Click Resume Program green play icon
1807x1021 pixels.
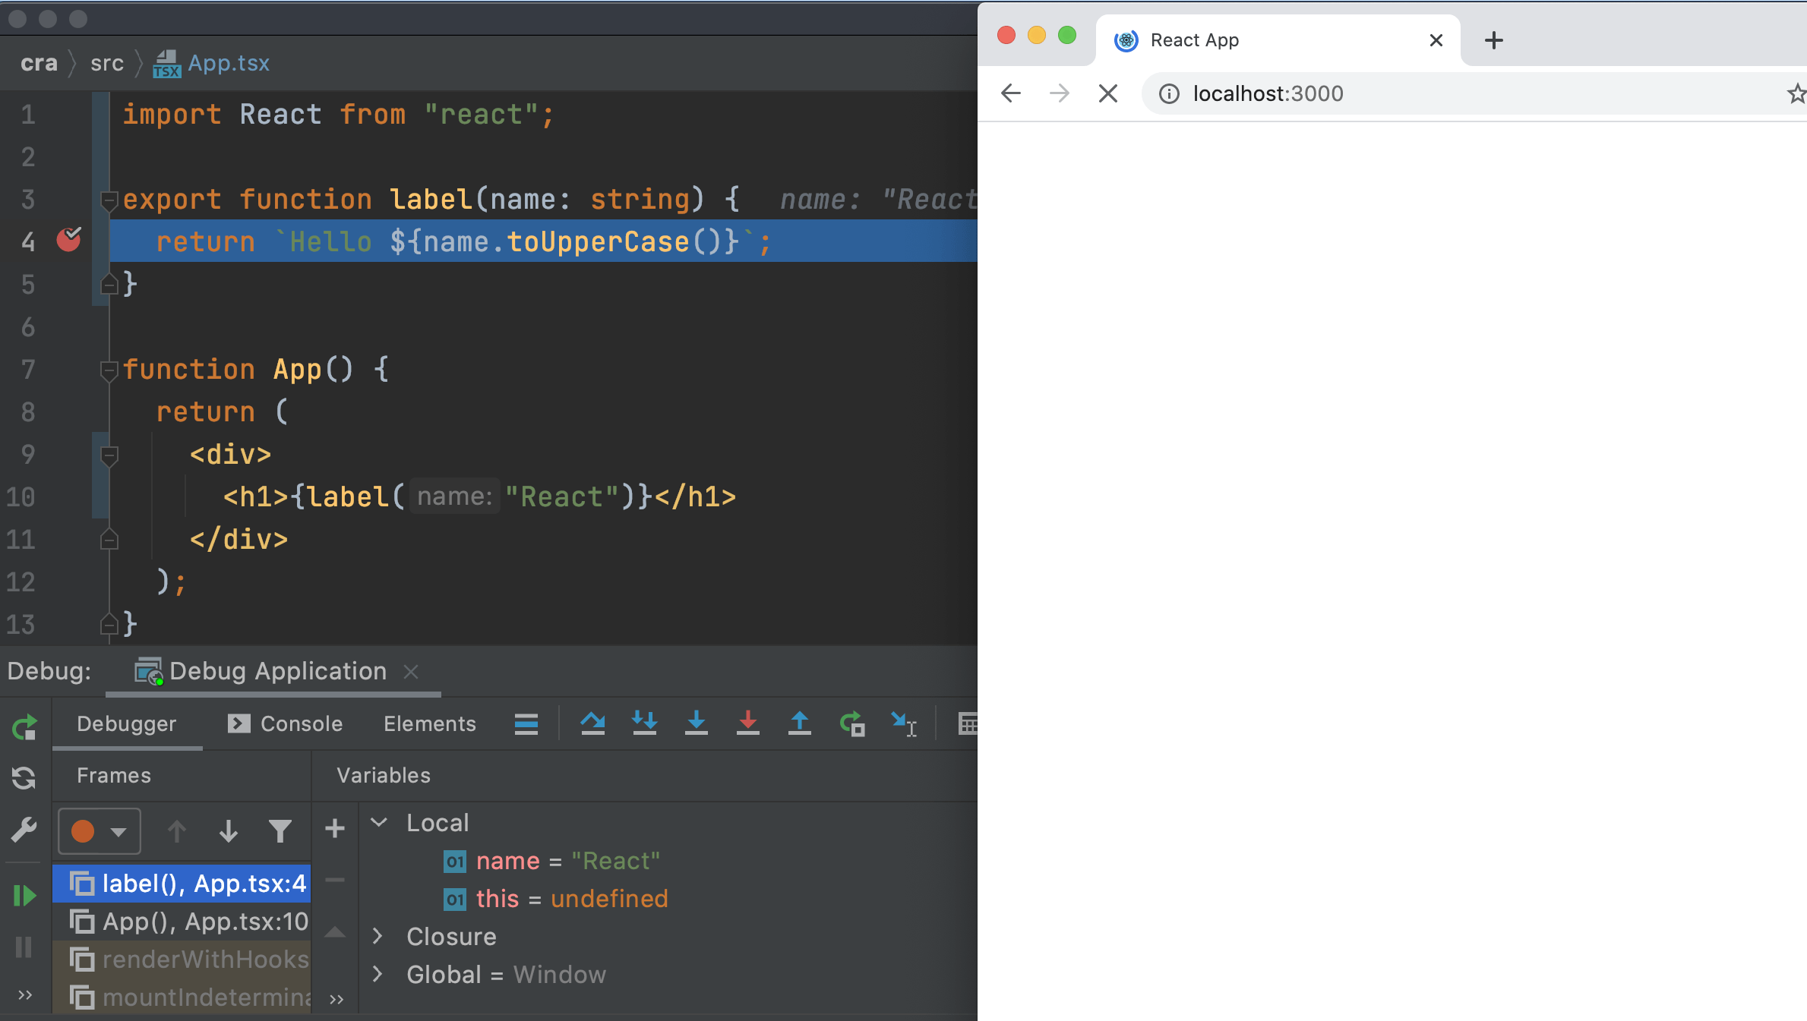click(24, 896)
